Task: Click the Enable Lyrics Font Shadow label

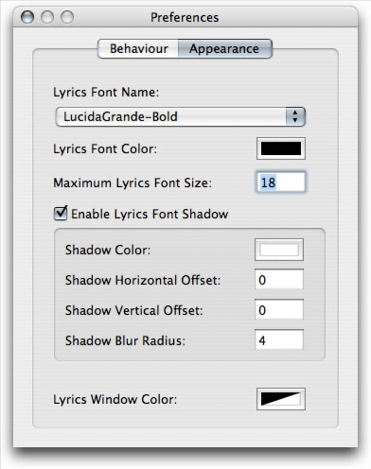Action: click(x=149, y=214)
